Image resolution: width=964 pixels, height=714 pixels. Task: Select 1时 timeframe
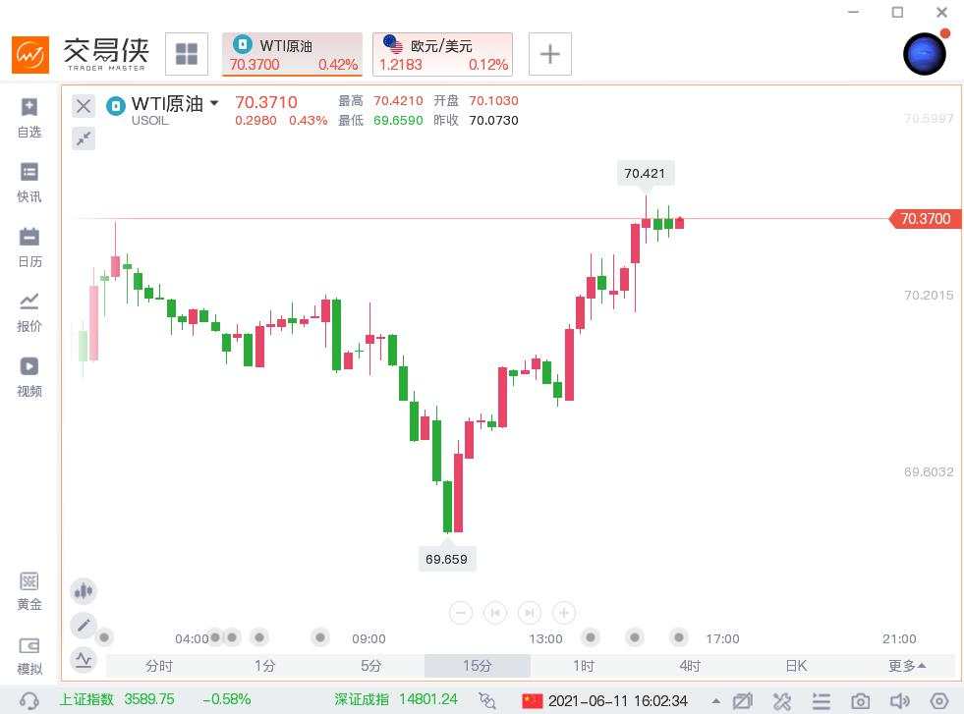point(584,666)
